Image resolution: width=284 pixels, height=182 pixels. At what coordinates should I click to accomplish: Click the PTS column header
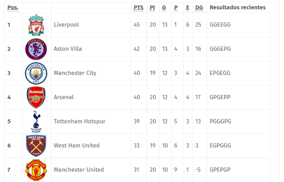(x=138, y=8)
